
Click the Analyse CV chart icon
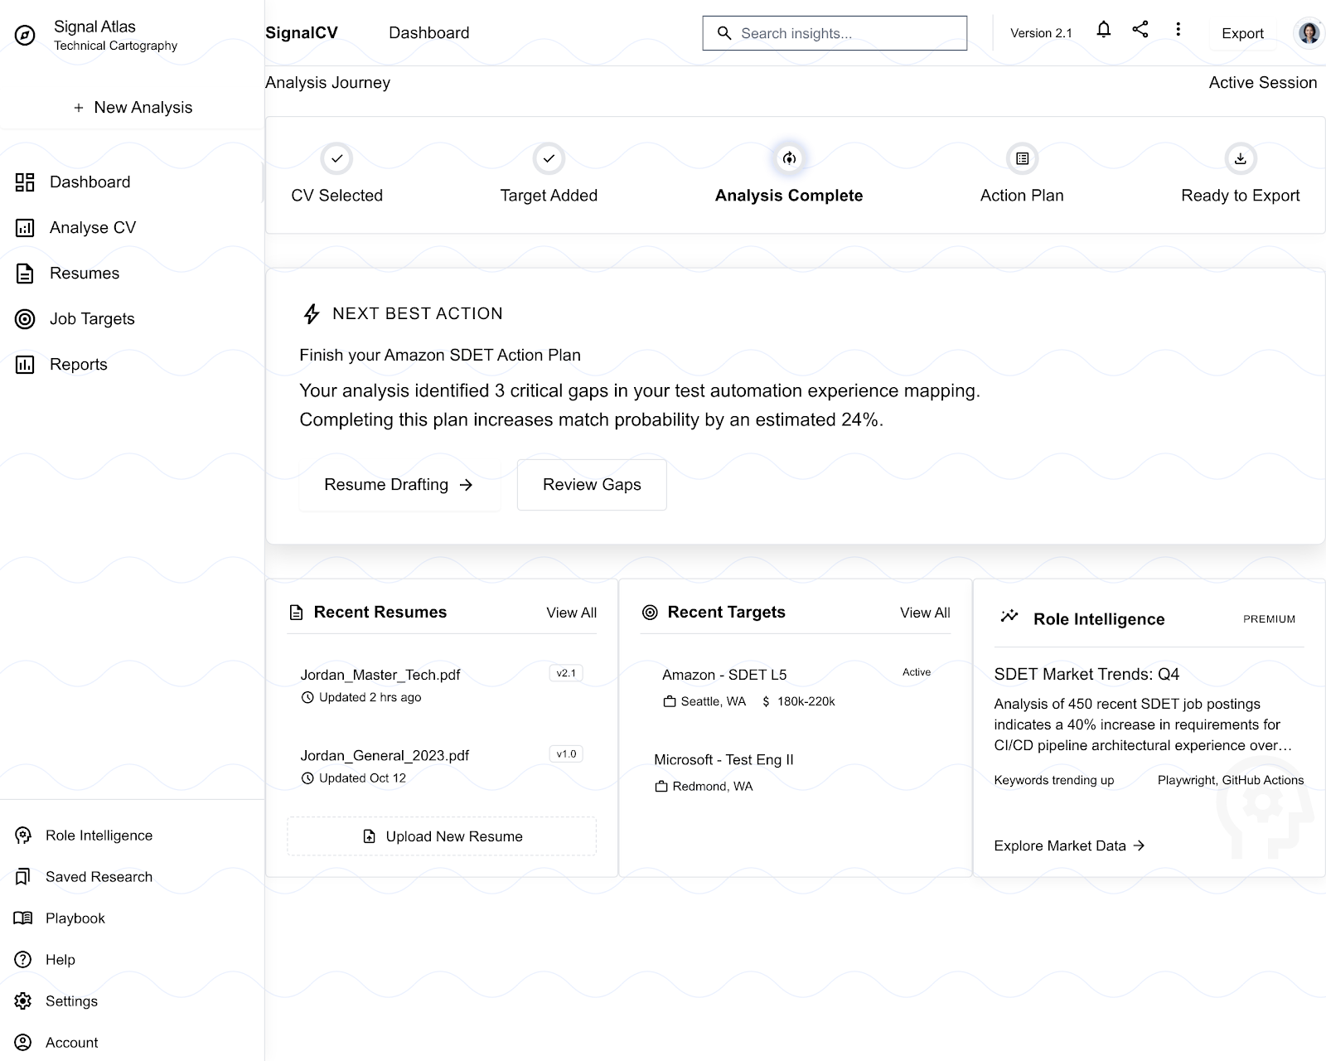pyautogui.click(x=25, y=228)
